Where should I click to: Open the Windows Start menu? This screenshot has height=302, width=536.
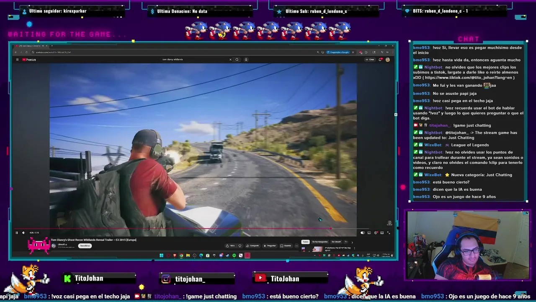[x=161, y=255]
